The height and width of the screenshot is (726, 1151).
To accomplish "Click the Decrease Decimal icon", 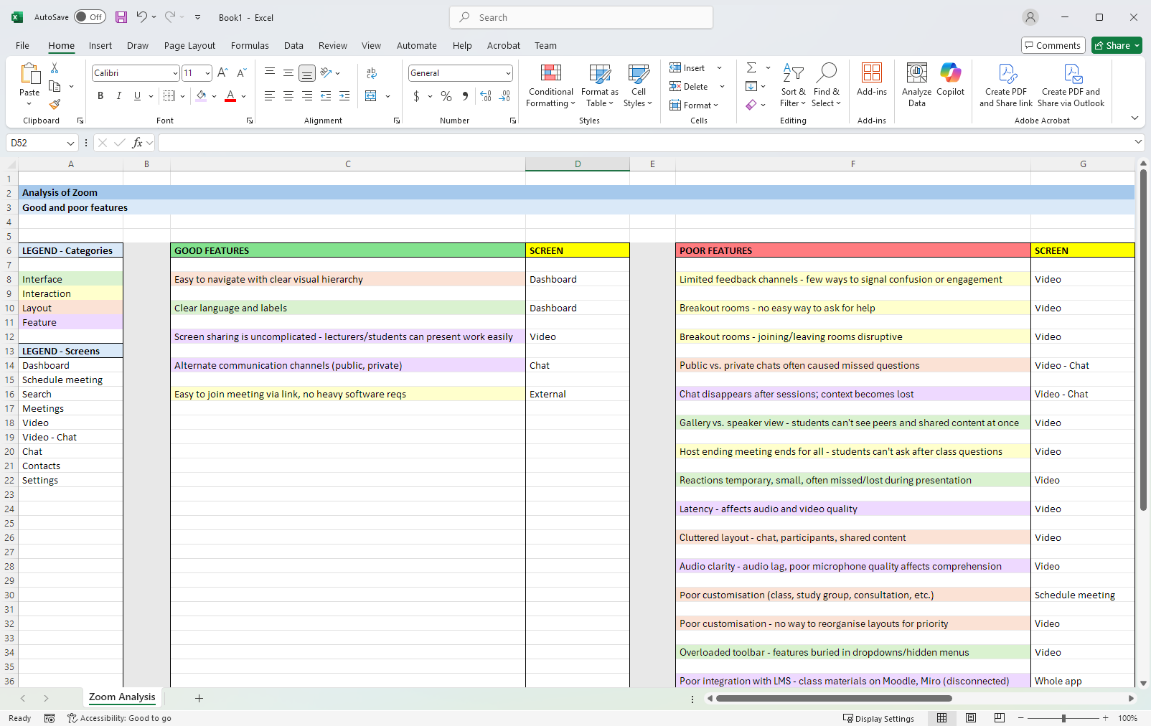I will (504, 95).
